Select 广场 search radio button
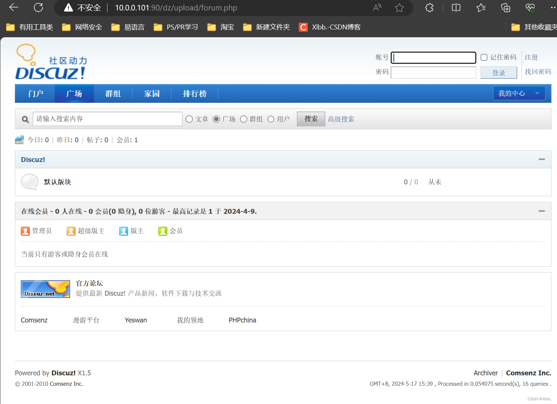The image size is (557, 404). pyautogui.click(x=216, y=119)
